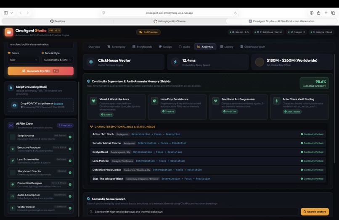Select the Silas 'The Whisper' Black row
This screenshot has width=339, height=220.
click(208, 179)
